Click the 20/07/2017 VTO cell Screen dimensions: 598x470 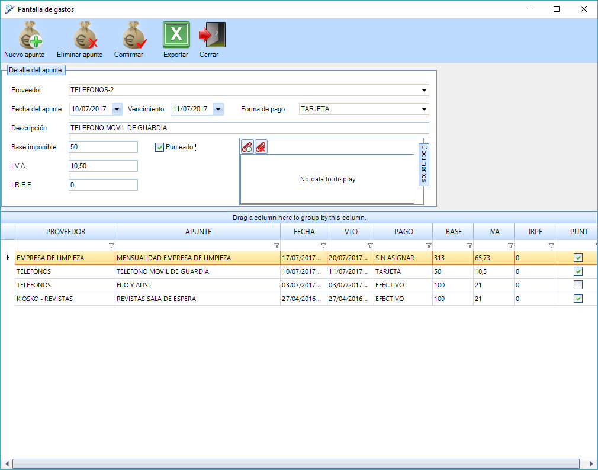351,258
